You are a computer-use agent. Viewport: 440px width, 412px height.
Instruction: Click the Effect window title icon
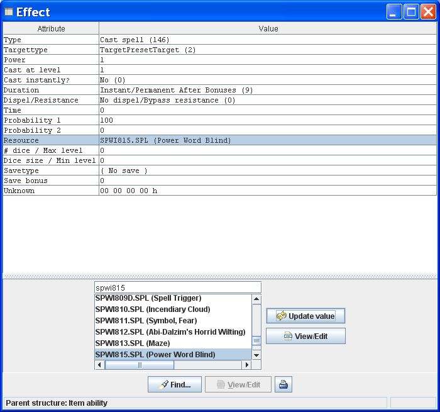(8, 12)
